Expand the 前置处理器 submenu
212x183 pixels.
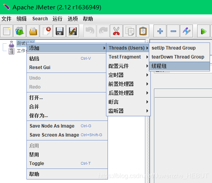128,84
